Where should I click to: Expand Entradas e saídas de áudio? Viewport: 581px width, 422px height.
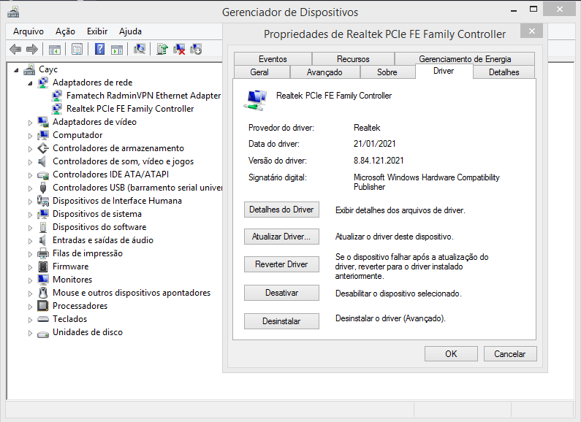point(30,241)
